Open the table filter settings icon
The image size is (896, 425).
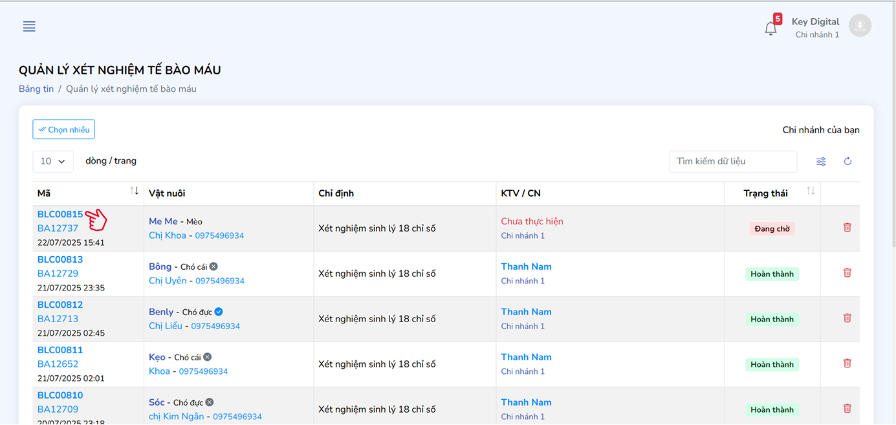(821, 162)
